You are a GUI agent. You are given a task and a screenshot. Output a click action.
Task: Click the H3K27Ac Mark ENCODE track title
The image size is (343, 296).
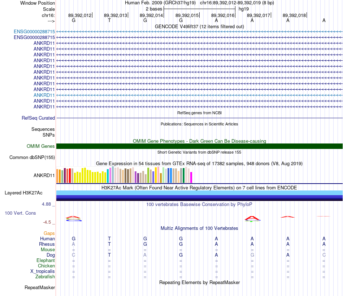[199, 188]
